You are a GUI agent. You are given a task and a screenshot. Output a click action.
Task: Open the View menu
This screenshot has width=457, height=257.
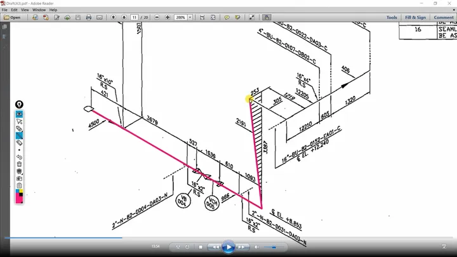[25, 10]
